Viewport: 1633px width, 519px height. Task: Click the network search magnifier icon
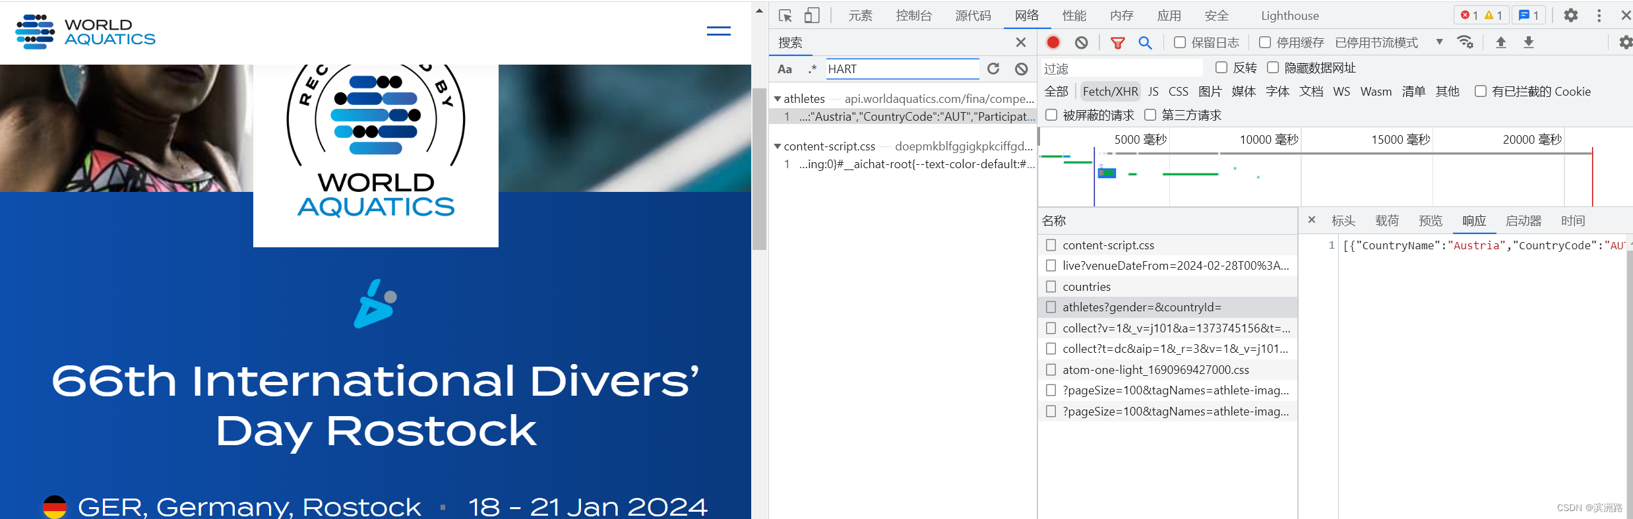[1146, 43]
